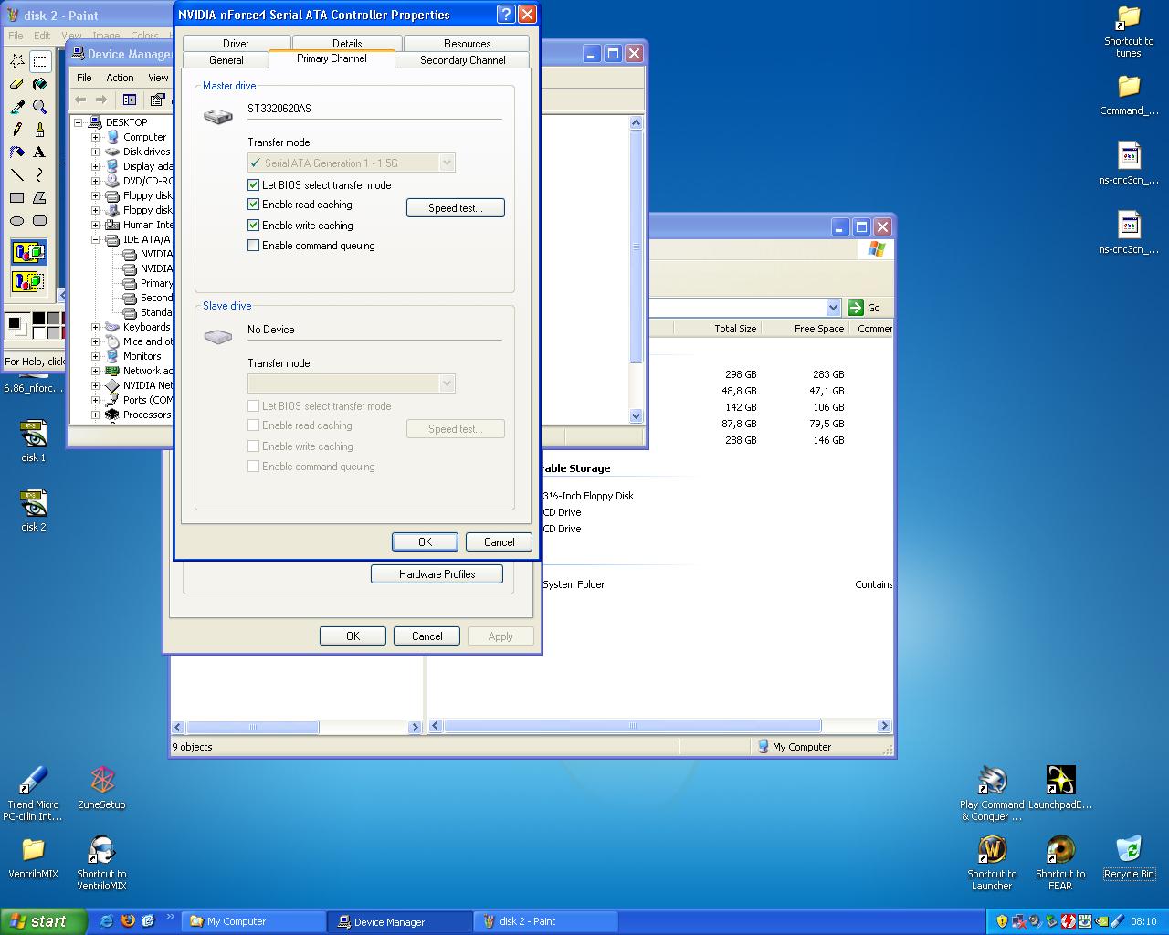1169x935 pixels.
Task: Click the Device Manager vertical scrollbar down arrow
Action: click(x=637, y=415)
